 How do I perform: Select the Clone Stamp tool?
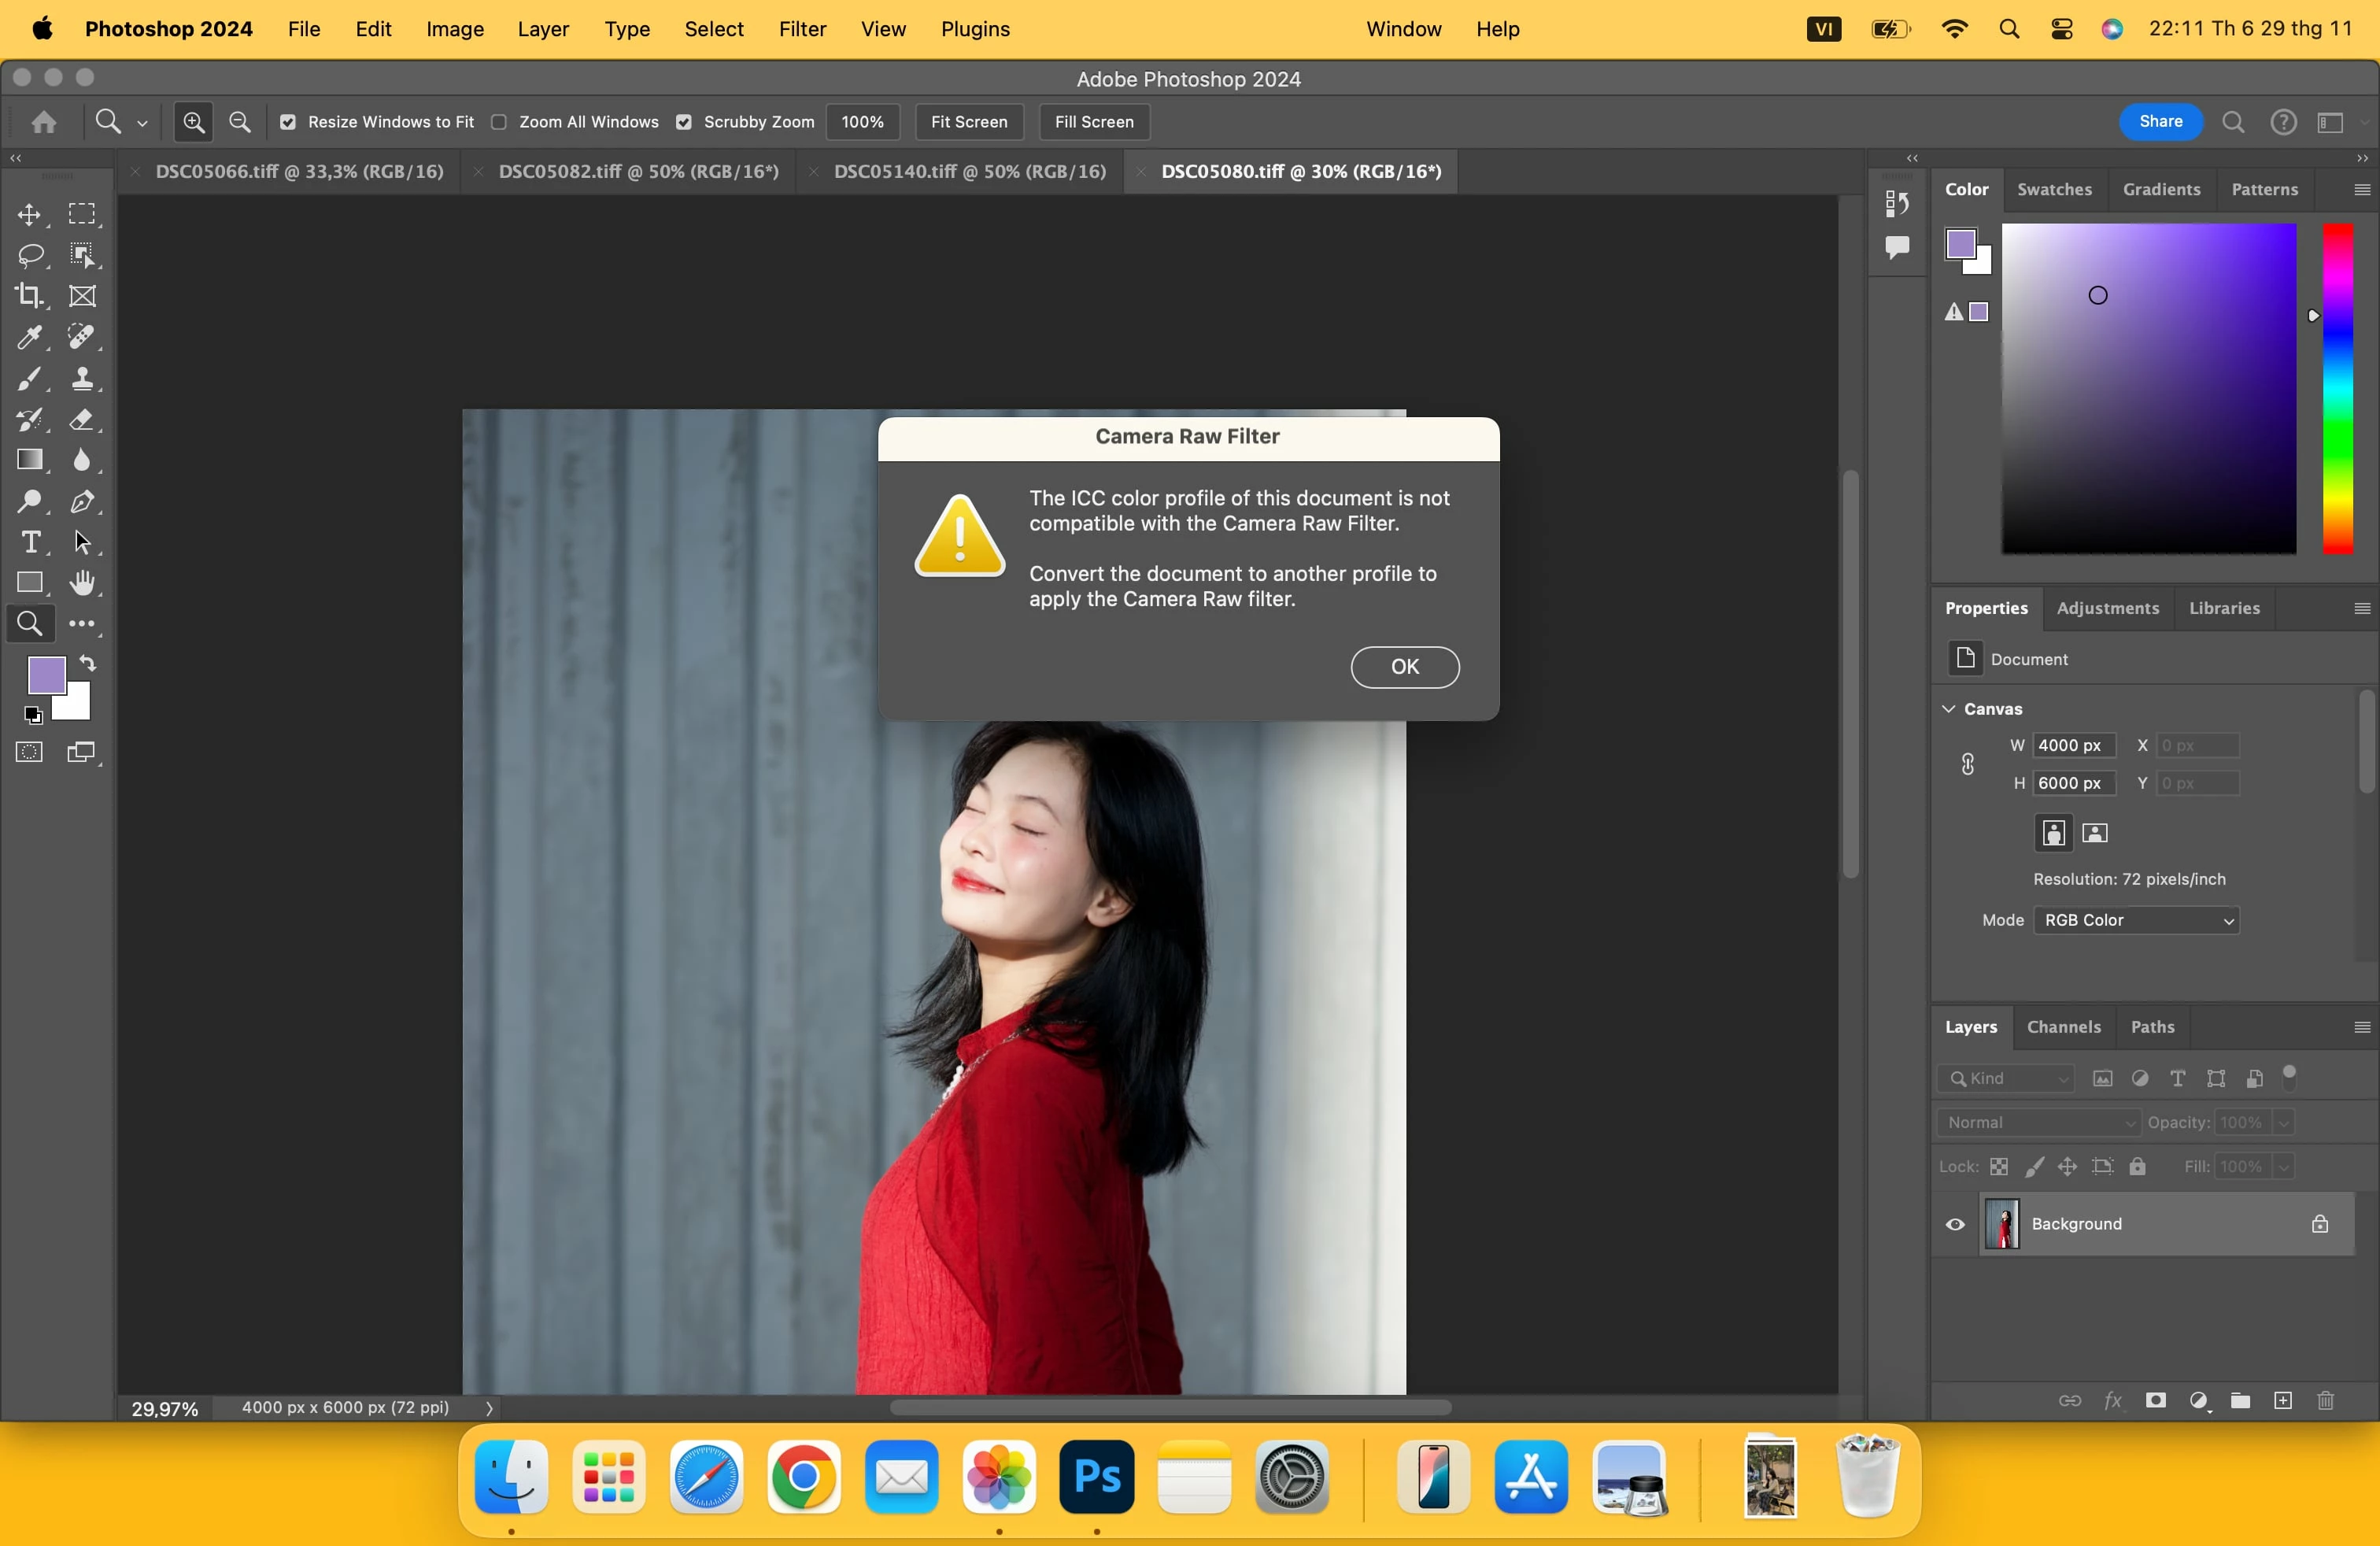pyautogui.click(x=82, y=379)
